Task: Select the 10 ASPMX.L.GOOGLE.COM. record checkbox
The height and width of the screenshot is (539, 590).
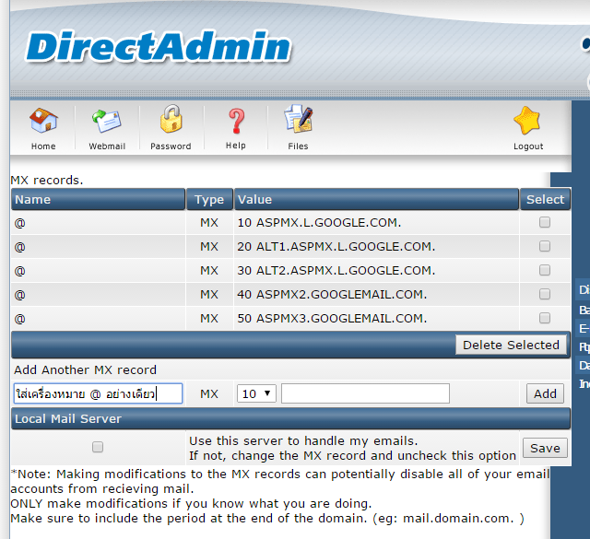Action: [x=545, y=222]
